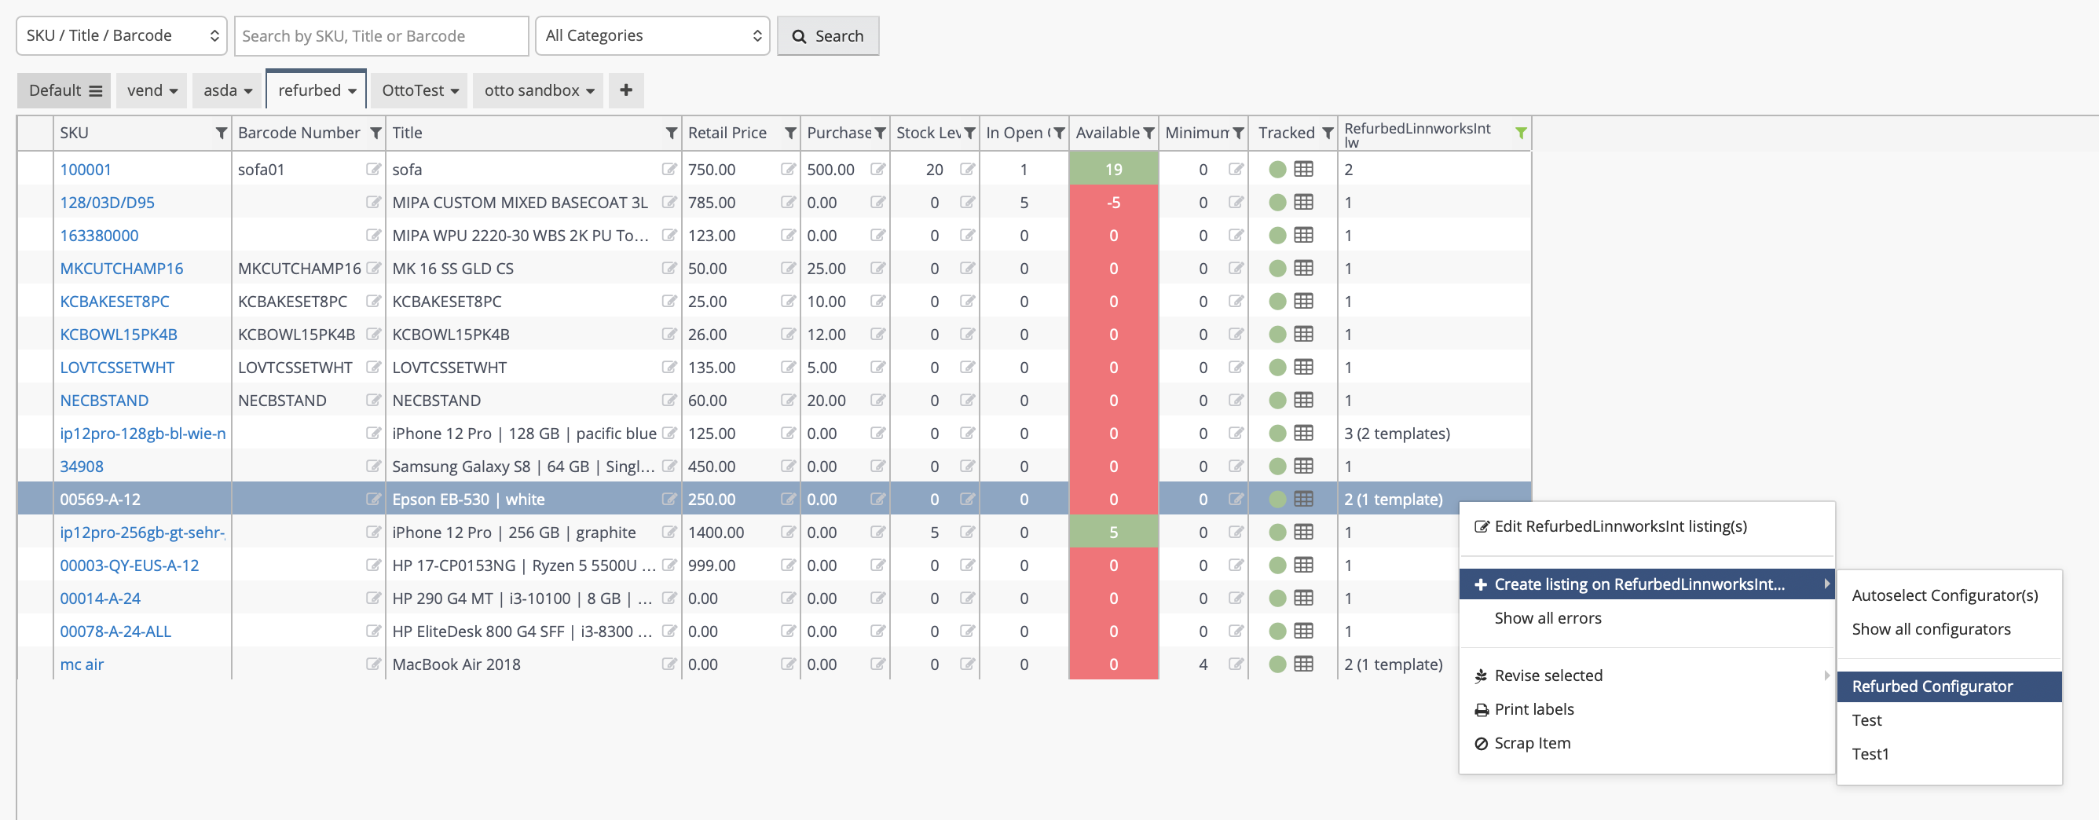Toggle tracked green dot for SKU 34908
This screenshot has width=2099, height=820.
tap(1277, 467)
